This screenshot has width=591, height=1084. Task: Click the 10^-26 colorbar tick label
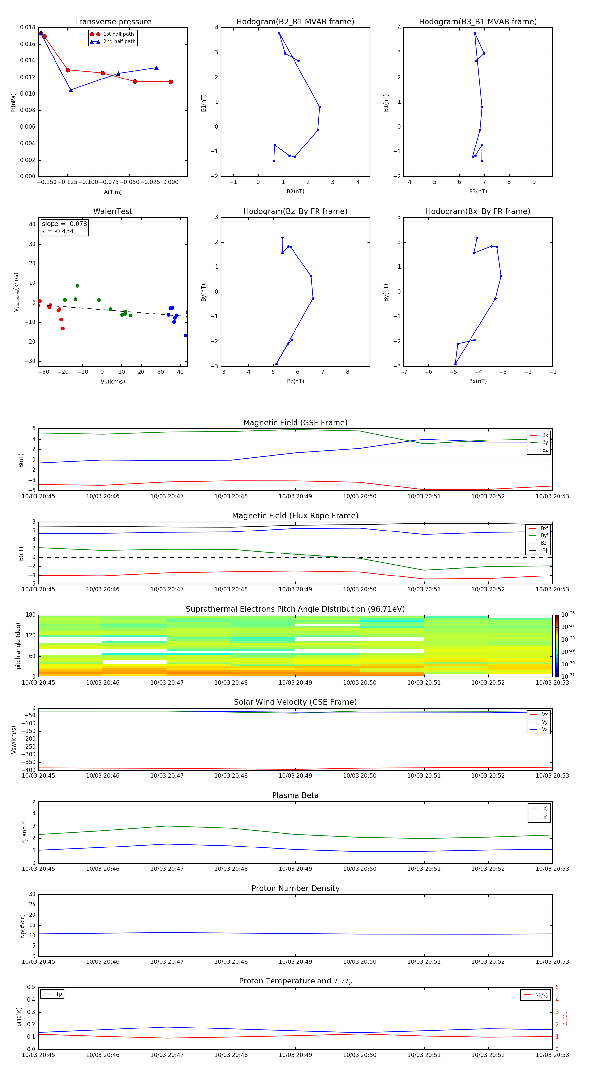pos(568,614)
